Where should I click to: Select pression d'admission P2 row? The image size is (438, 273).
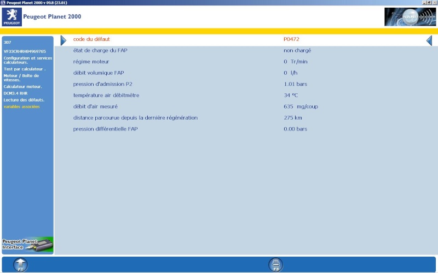coord(246,84)
